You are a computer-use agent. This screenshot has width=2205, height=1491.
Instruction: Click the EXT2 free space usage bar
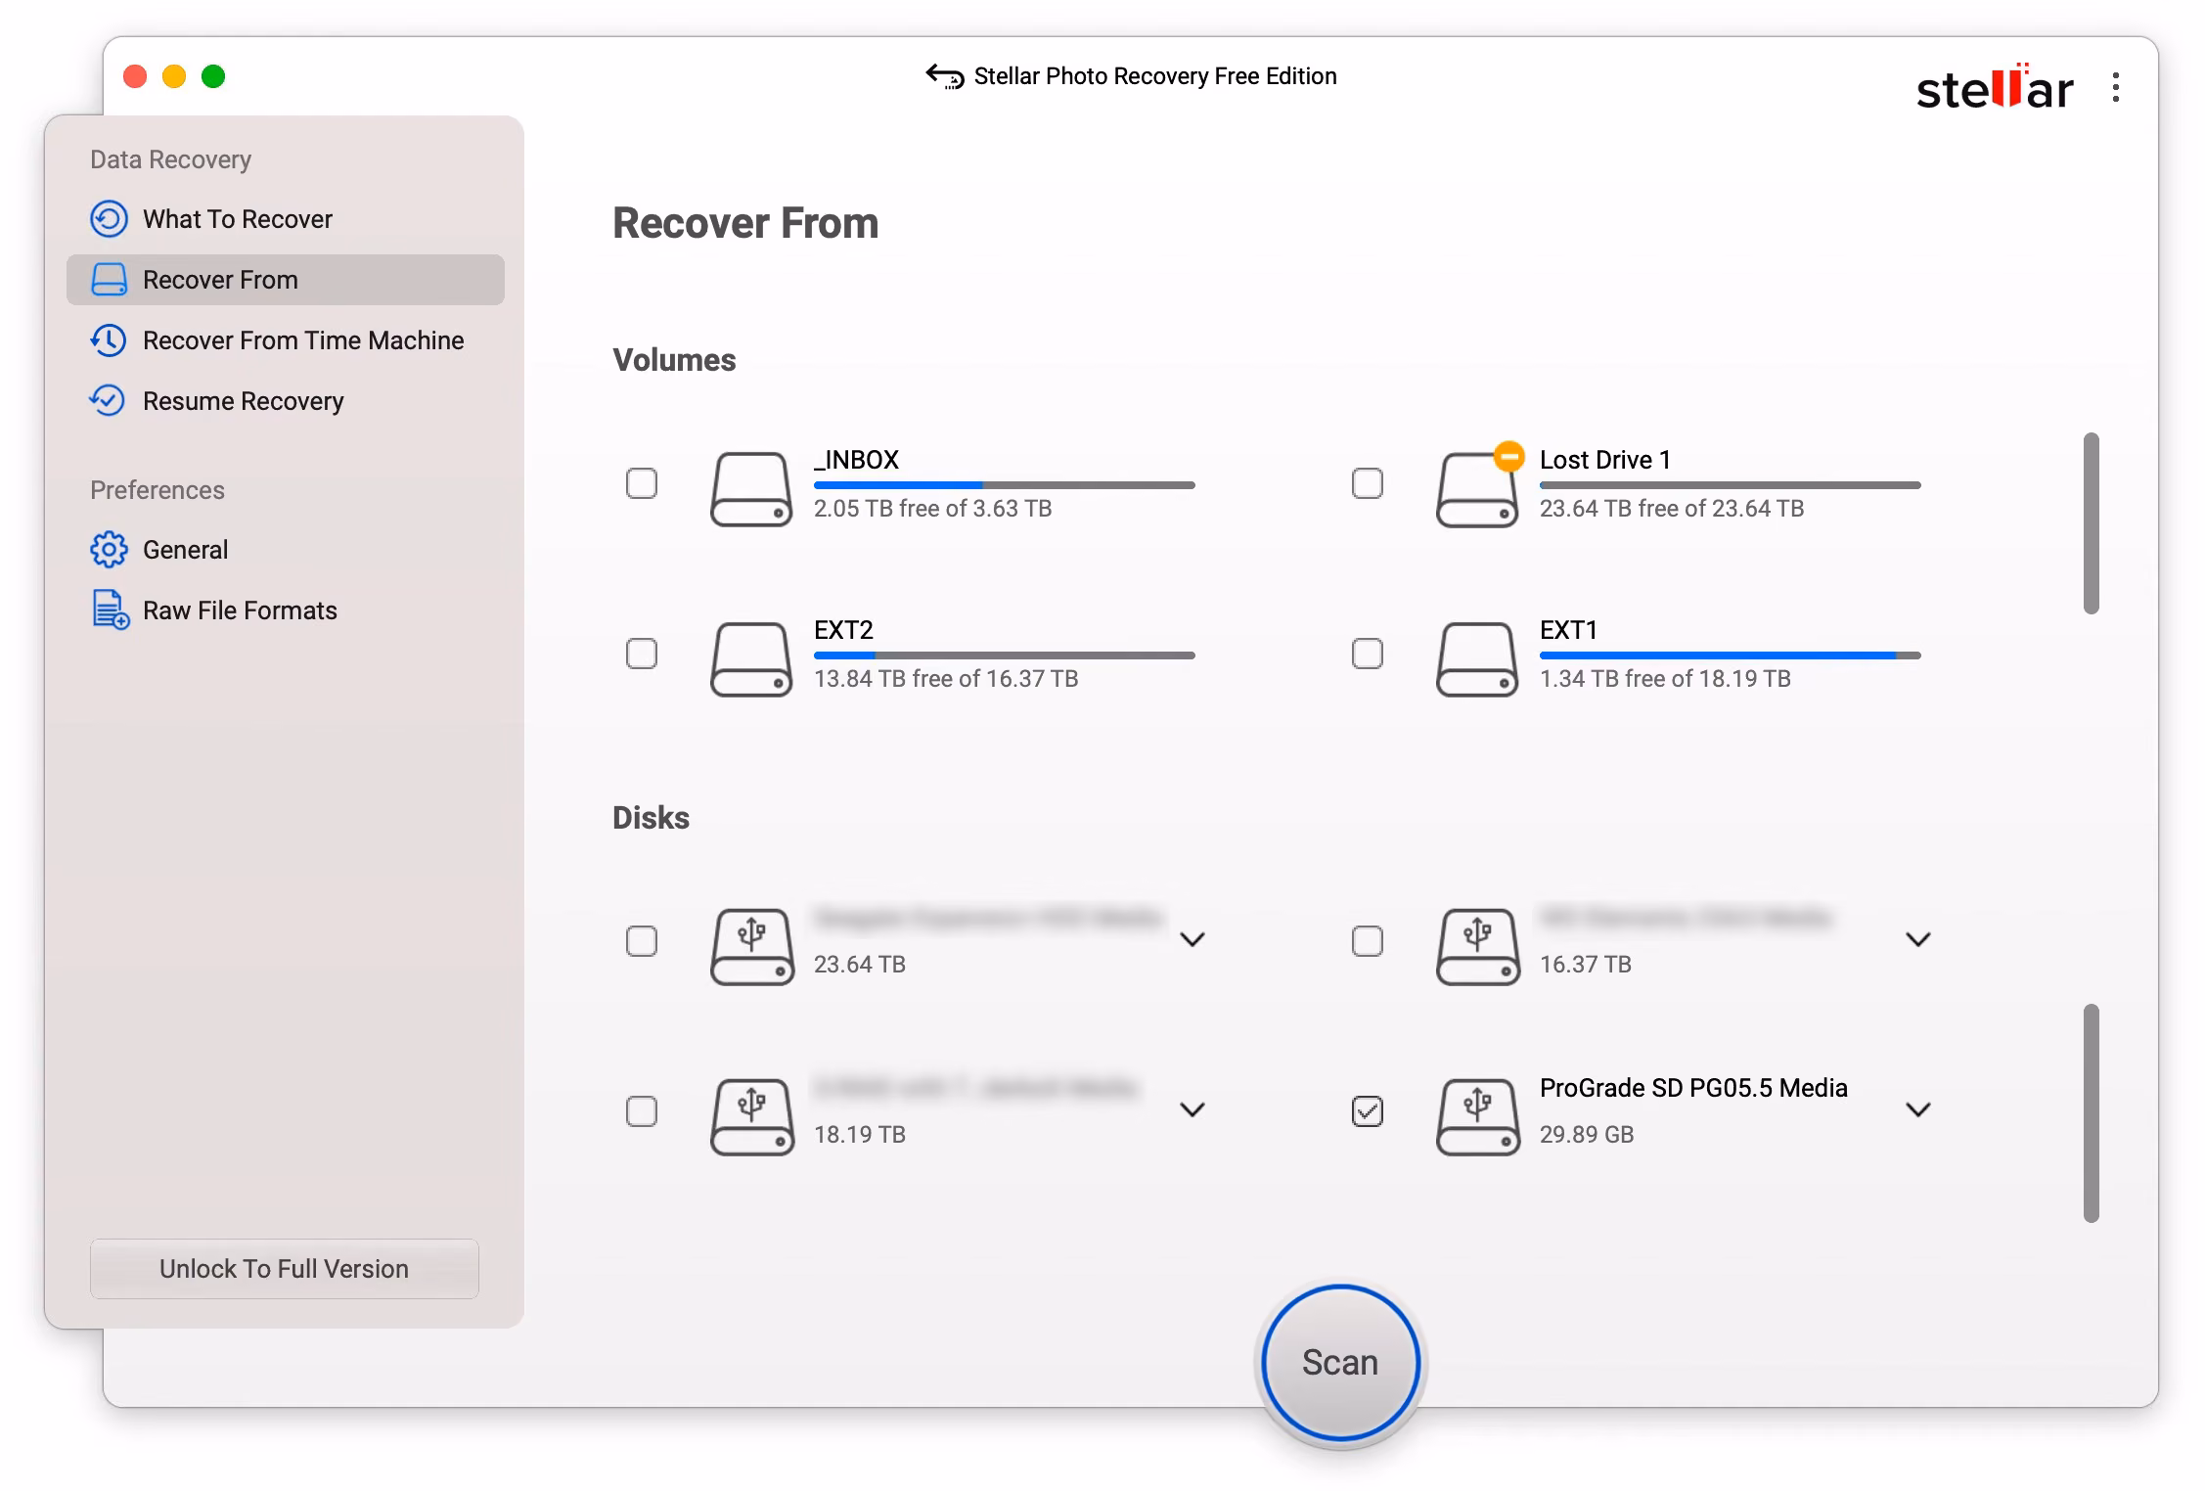point(1005,655)
